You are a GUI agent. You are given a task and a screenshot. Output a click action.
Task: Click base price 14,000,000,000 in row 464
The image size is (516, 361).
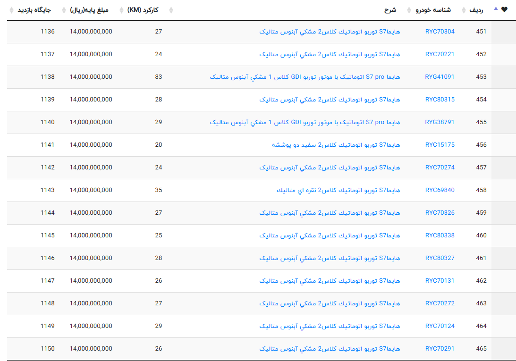(91, 326)
